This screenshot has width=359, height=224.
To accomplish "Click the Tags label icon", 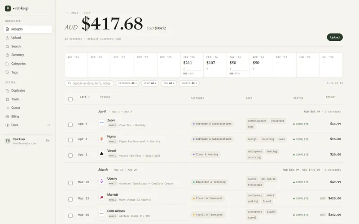I will tap(7, 72).
